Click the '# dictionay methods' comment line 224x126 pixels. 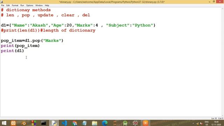26,10
